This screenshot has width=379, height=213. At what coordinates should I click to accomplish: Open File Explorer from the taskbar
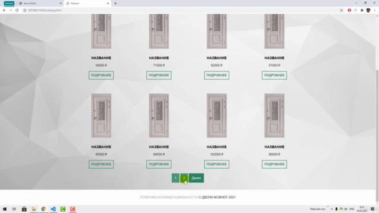34,209
